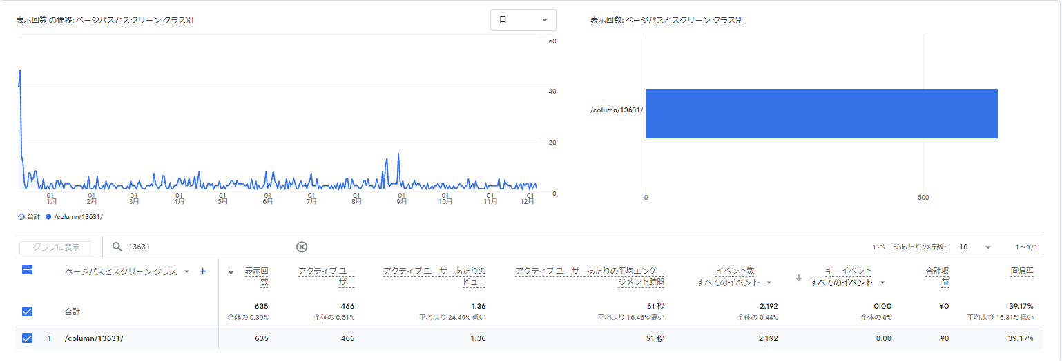This screenshot has width=1062, height=361.
Task: Sort by 平均エンゲージメント時間 column
Action: click(x=590, y=276)
